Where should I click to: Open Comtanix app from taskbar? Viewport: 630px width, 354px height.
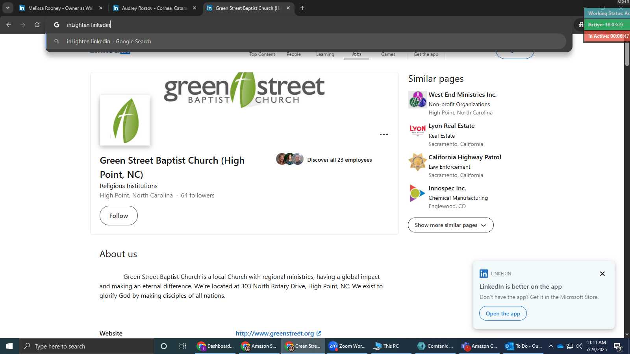click(x=435, y=346)
